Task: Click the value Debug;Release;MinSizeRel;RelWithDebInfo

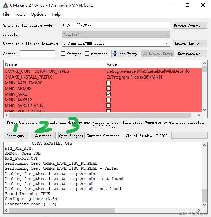Action: pos(148,71)
